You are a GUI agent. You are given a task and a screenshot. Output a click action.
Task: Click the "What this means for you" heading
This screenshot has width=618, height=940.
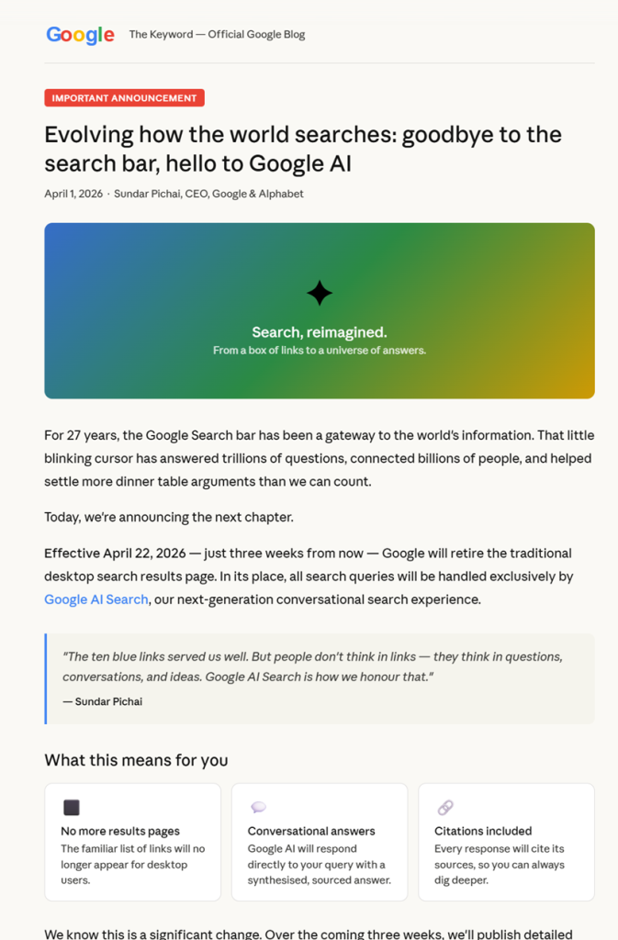(136, 760)
